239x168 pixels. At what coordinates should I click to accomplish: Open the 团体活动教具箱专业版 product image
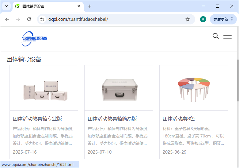coord(44,88)
